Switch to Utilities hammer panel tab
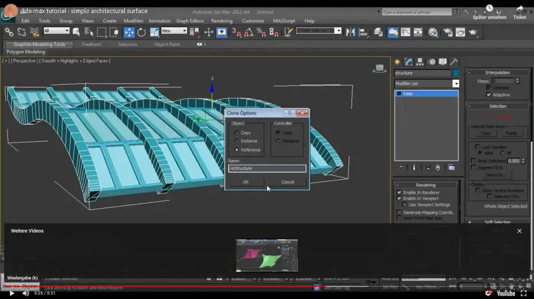The height and width of the screenshot is (299, 534). (x=454, y=62)
